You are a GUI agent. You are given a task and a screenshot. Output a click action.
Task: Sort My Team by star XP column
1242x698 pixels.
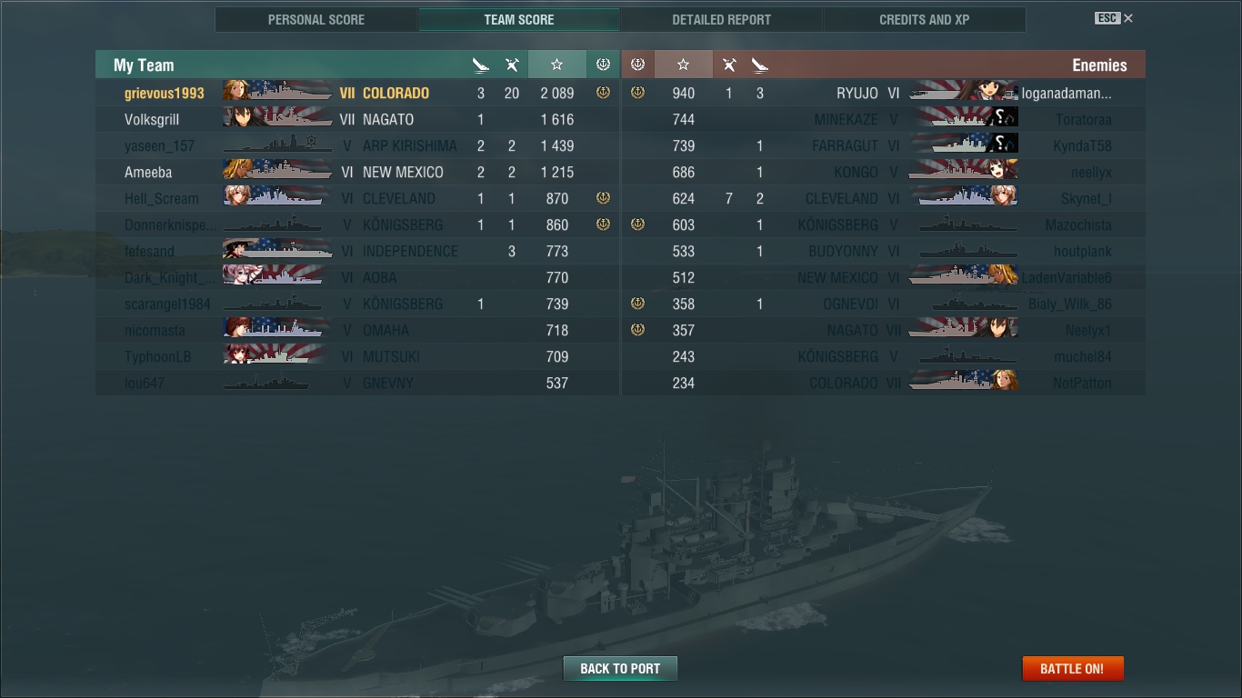(556, 65)
